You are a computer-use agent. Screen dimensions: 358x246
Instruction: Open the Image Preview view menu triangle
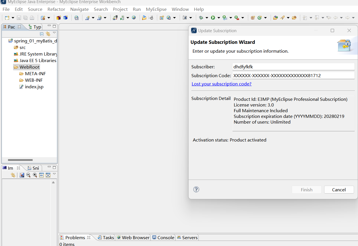[54, 174]
